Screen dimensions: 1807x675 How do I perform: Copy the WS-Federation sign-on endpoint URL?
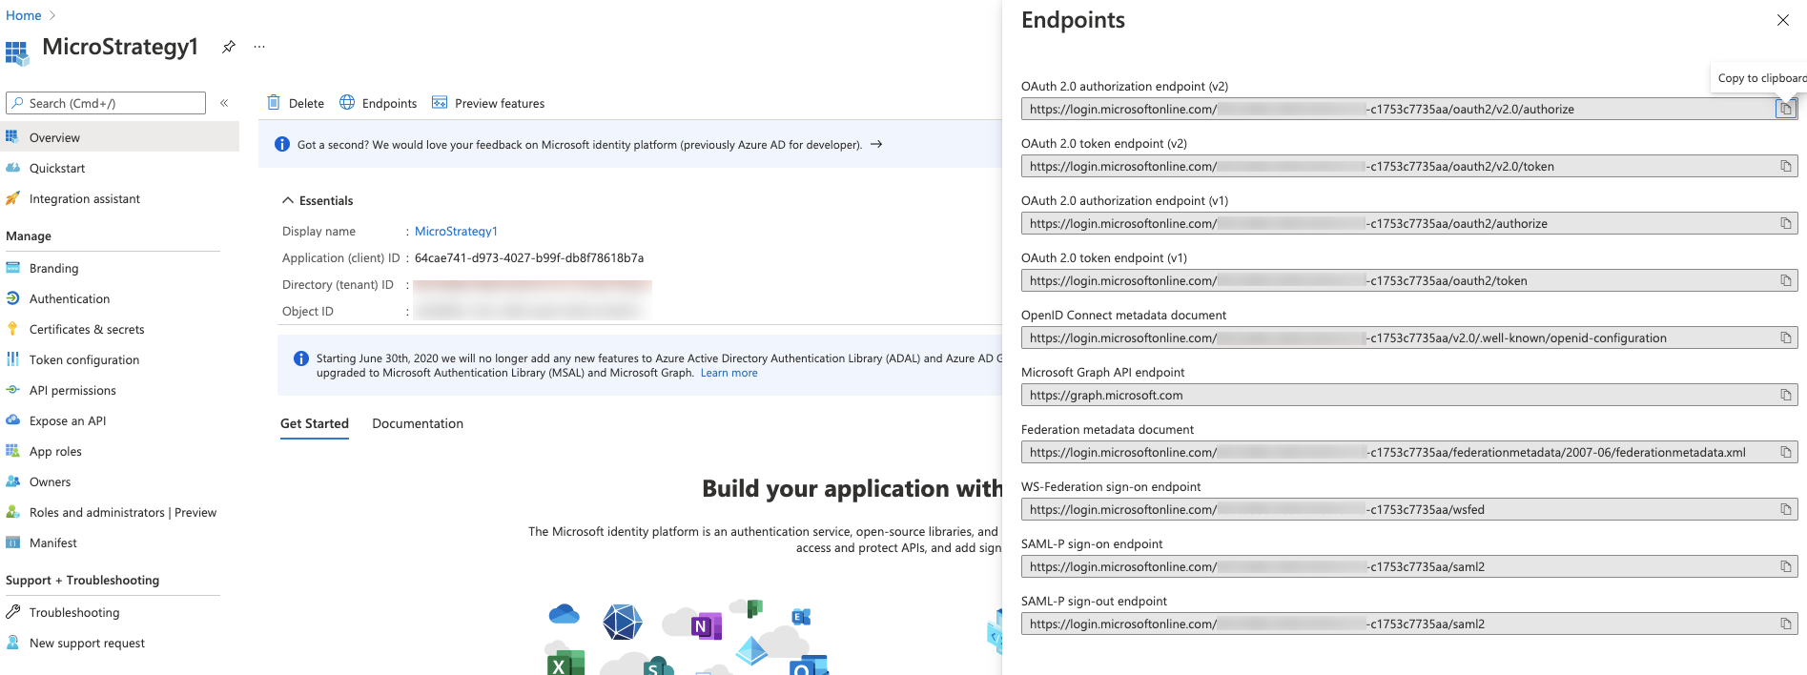coord(1785,510)
